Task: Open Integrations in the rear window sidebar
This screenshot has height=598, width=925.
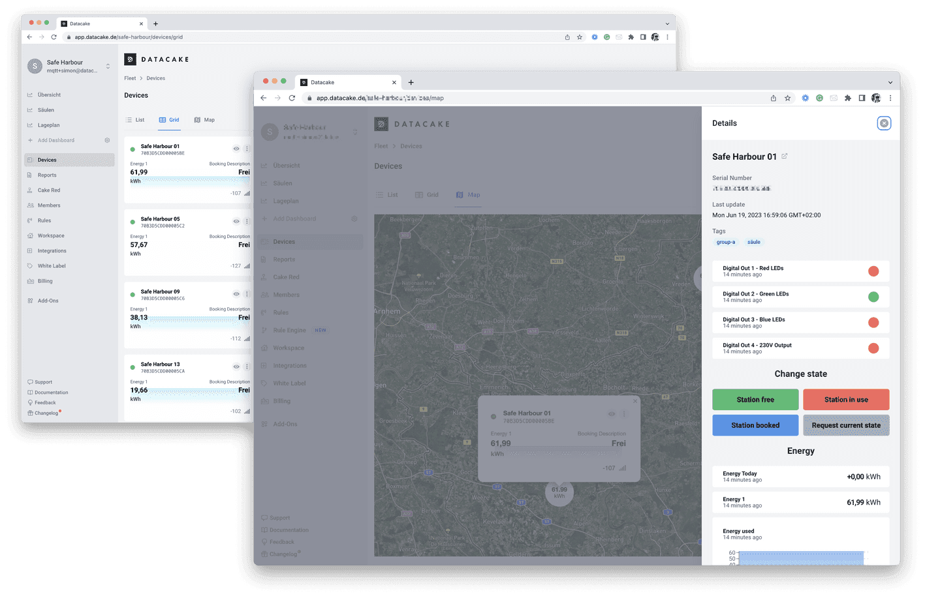Action: click(52, 251)
